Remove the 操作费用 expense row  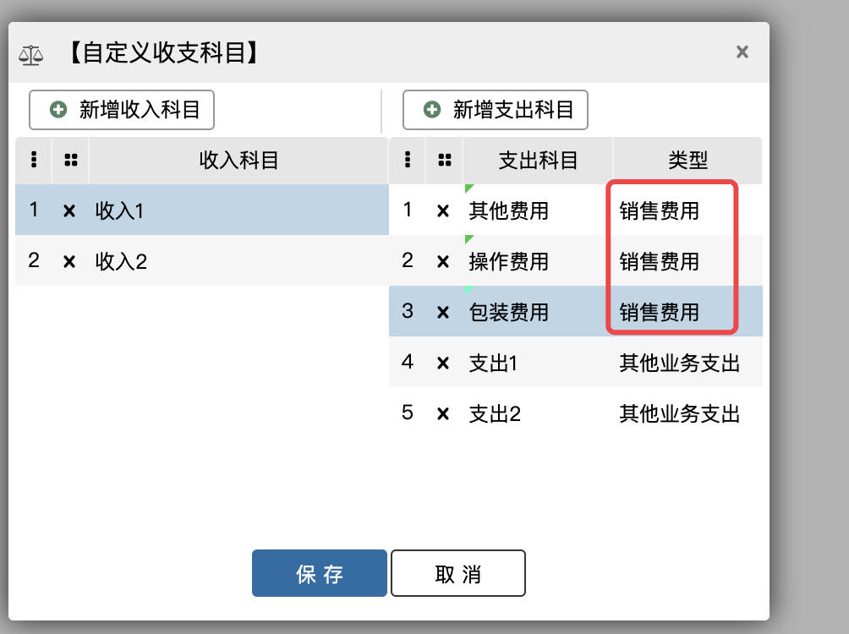click(442, 261)
